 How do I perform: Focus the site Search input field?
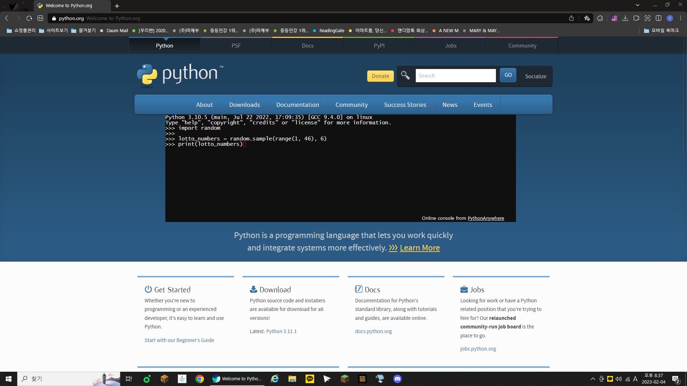(x=455, y=75)
